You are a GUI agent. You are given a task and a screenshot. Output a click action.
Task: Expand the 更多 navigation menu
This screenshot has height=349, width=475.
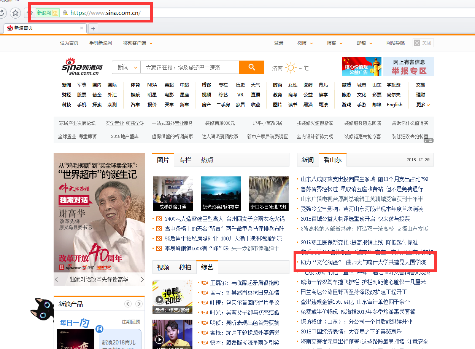click(423, 105)
